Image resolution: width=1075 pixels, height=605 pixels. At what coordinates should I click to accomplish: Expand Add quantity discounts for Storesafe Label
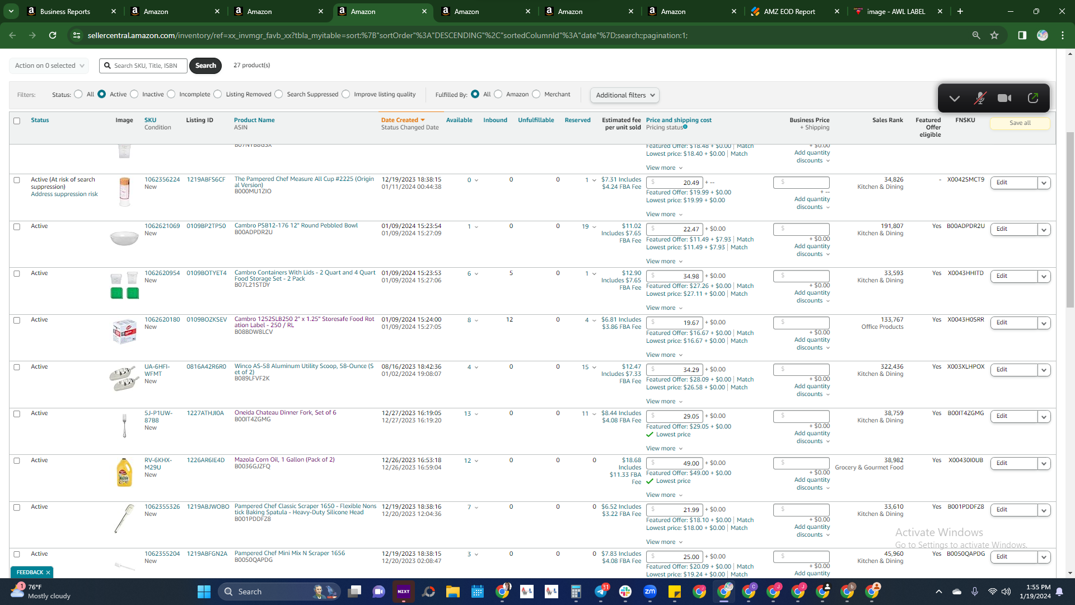pos(812,344)
